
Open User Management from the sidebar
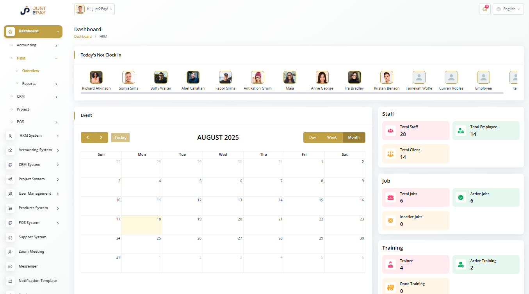click(x=35, y=193)
